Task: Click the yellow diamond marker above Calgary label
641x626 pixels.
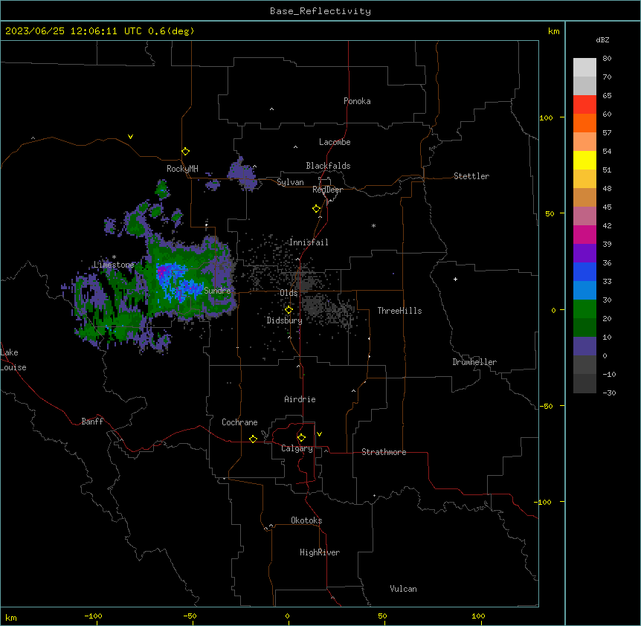Action: click(301, 438)
